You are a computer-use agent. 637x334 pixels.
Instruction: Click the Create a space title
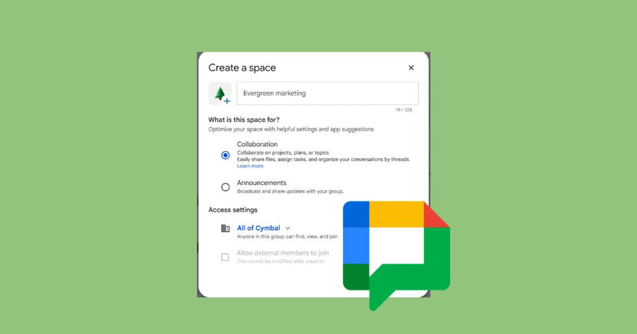[242, 68]
